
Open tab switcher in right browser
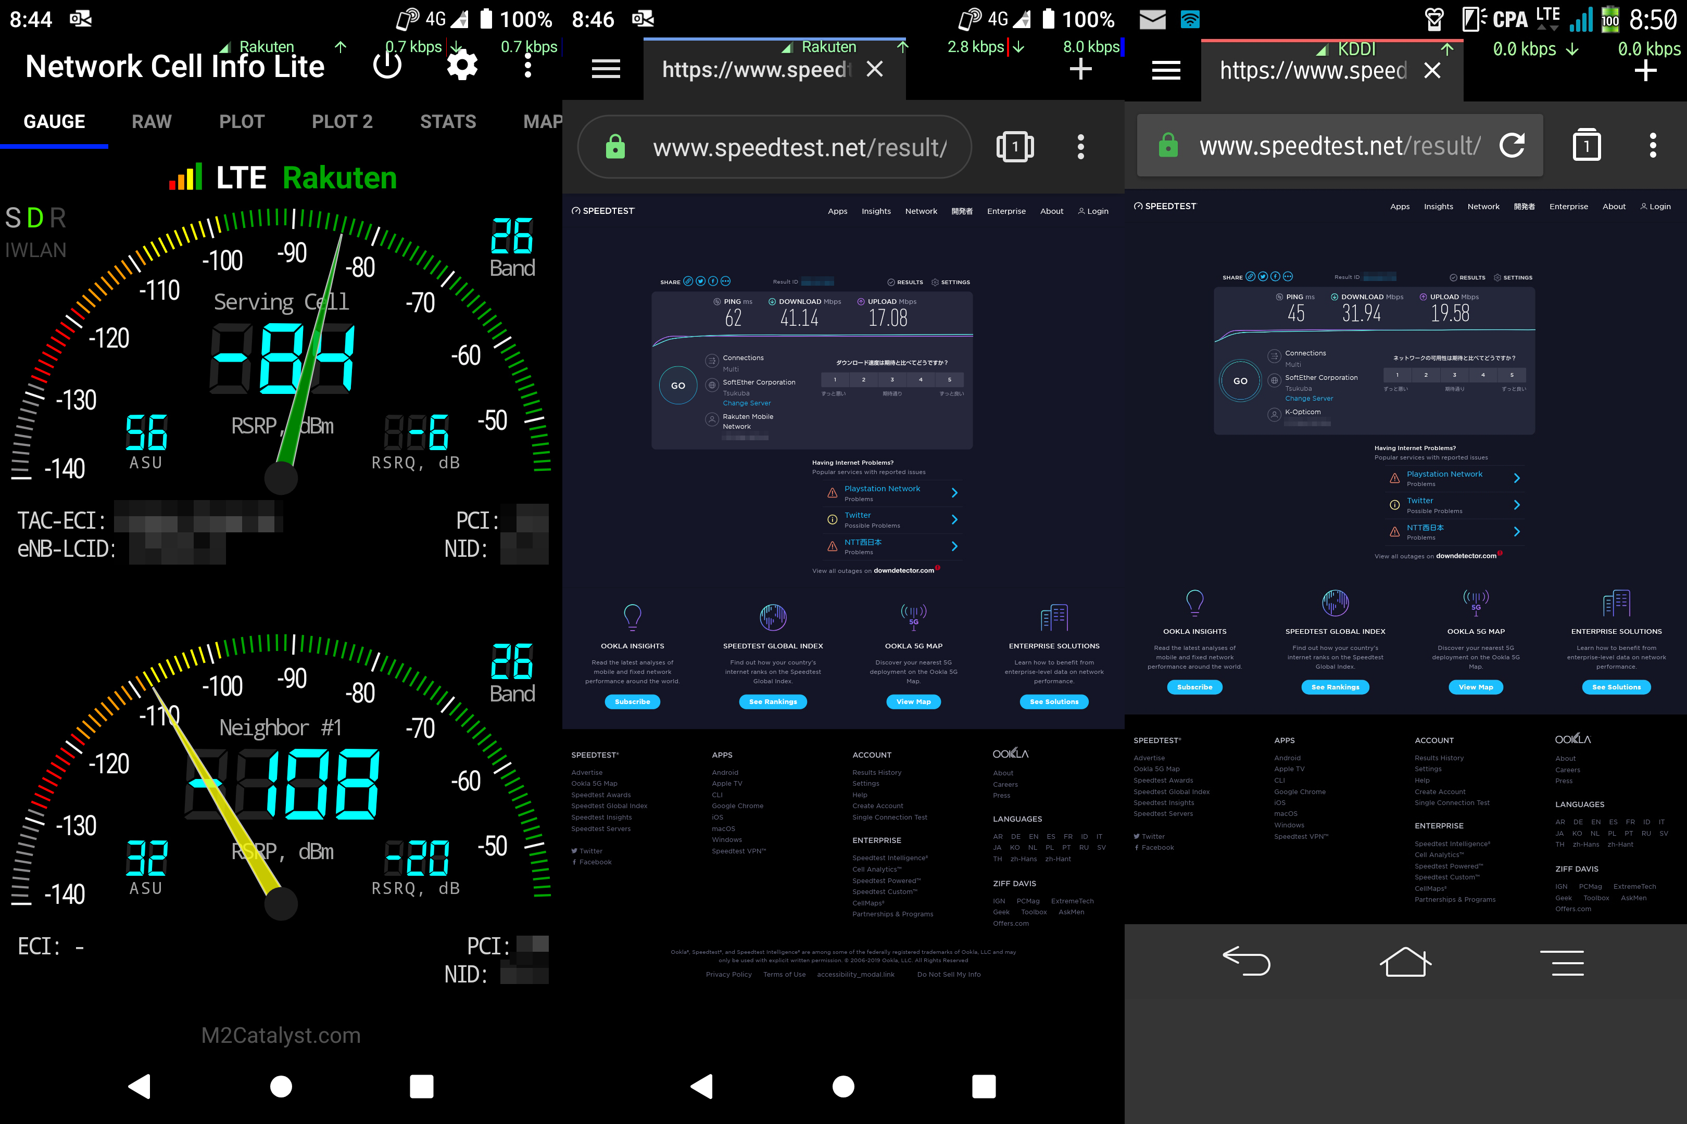(x=1587, y=146)
